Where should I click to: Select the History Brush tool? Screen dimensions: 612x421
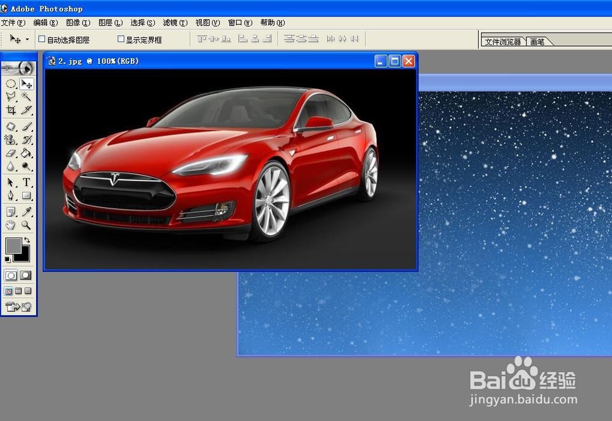[x=26, y=140]
